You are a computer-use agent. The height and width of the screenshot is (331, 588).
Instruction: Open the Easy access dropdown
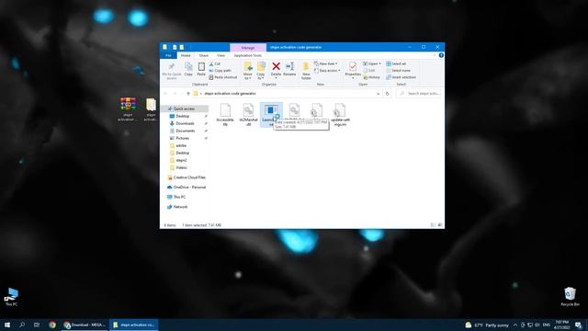tap(327, 71)
